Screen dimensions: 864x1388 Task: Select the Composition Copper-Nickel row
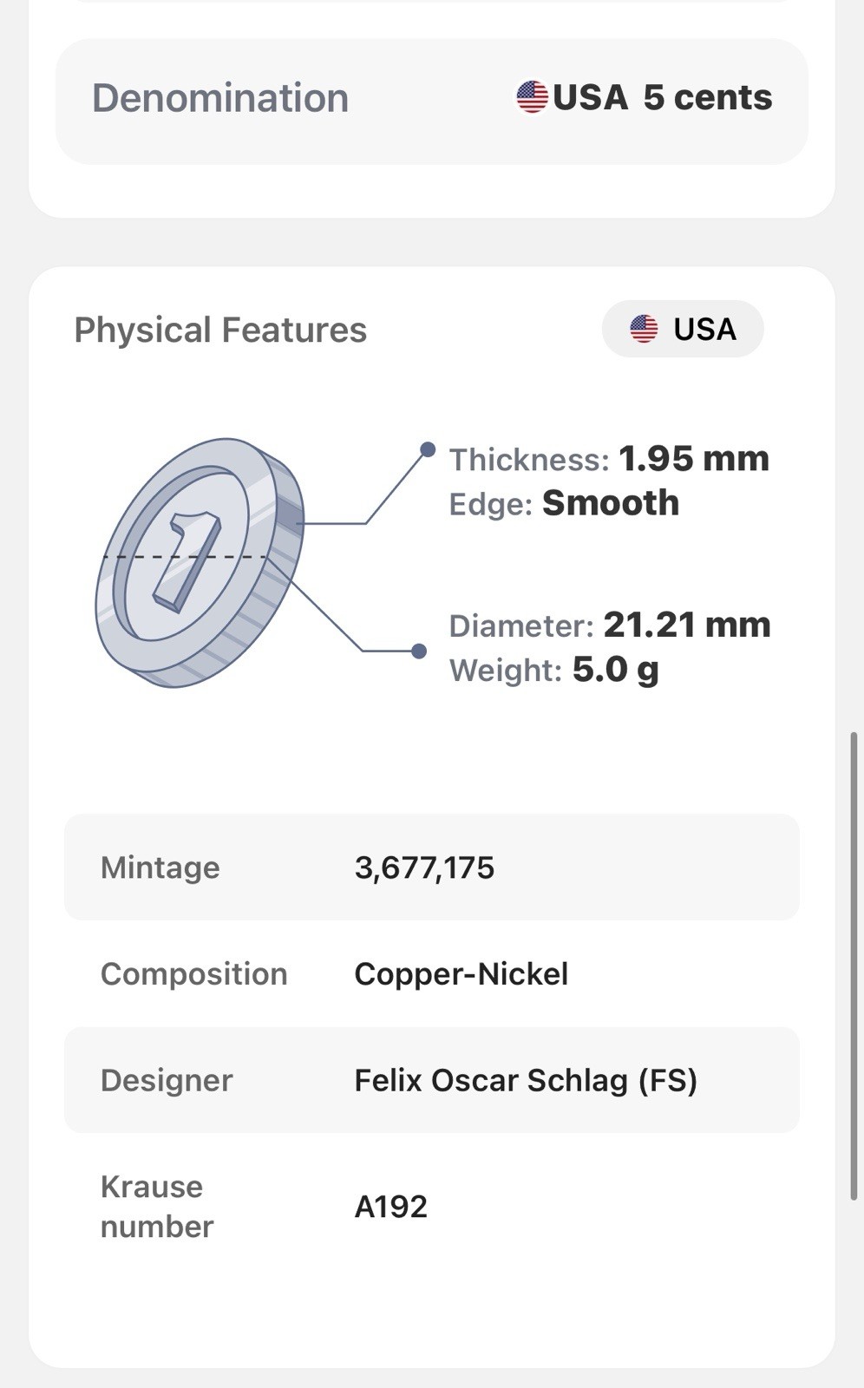[432, 973]
